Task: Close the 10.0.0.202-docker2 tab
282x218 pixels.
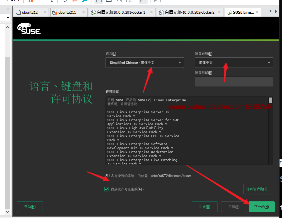Action: pyautogui.click(x=219, y=12)
